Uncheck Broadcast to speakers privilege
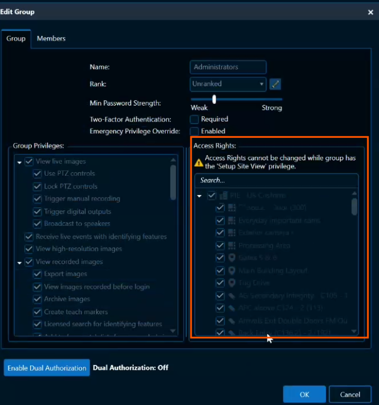This screenshot has width=379, height=405. [x=38, y=223]
